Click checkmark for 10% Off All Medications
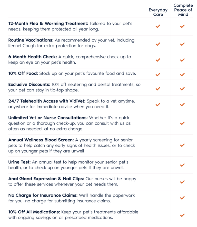This screenshot has width=197, height=227. [182, 215]
